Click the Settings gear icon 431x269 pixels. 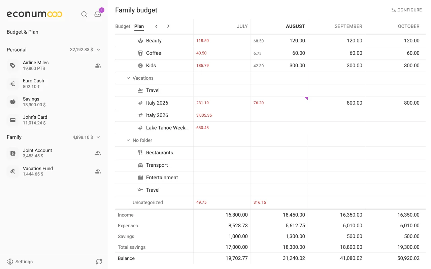[x=10, y=262]
